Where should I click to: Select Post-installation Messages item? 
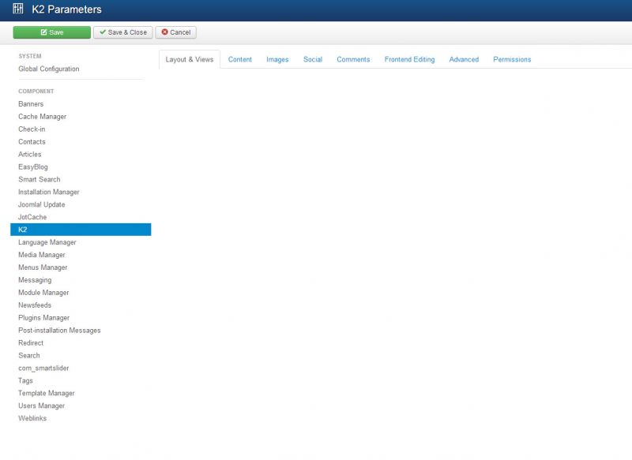[x=59, y=331]
